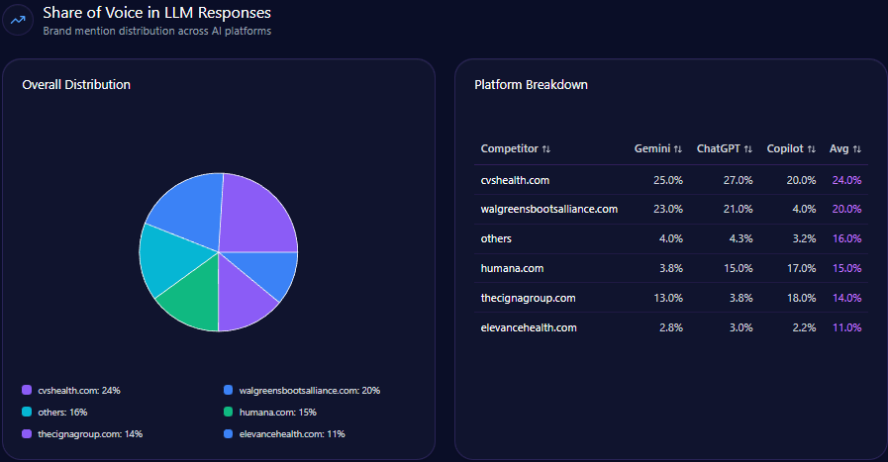Screen dimensions: 888x462
Task: Open walgreensbootsalliance.com row in table
Action: click(548, 209)
